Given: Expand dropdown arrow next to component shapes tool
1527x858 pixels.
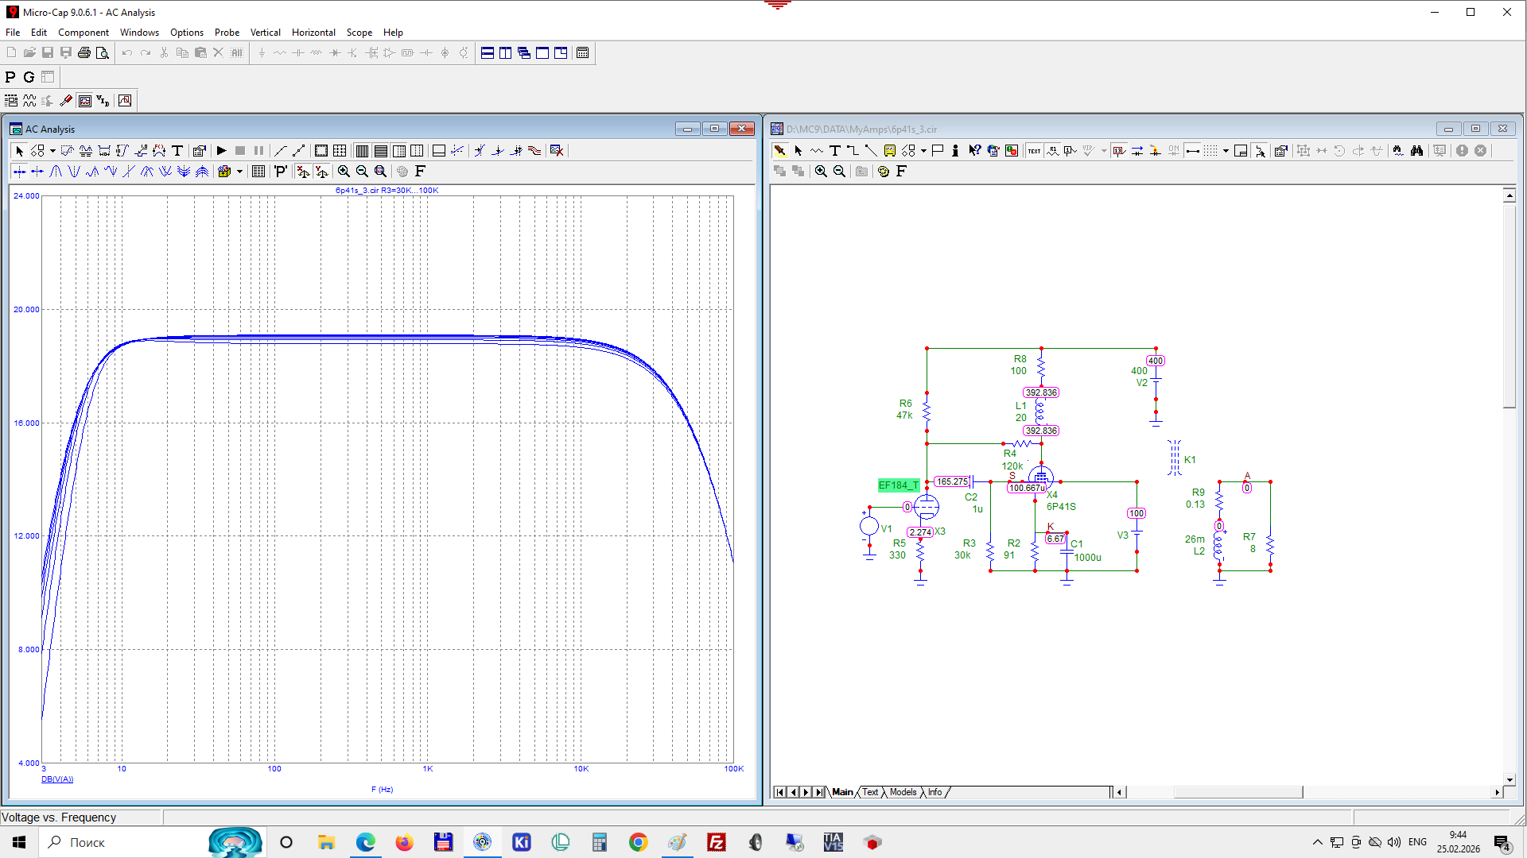Looking at the screenshot, I should point(923,151).
